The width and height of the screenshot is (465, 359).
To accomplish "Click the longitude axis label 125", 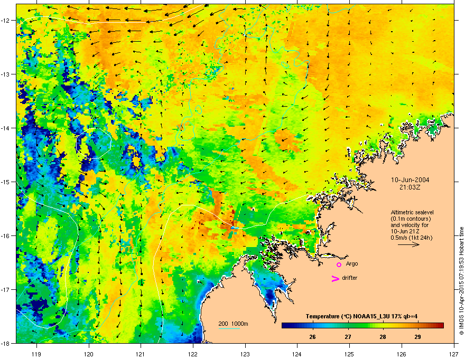I will 349,354.
